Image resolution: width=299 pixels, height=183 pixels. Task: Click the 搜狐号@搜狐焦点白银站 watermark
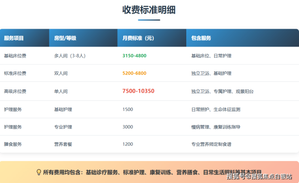[259, 176]
